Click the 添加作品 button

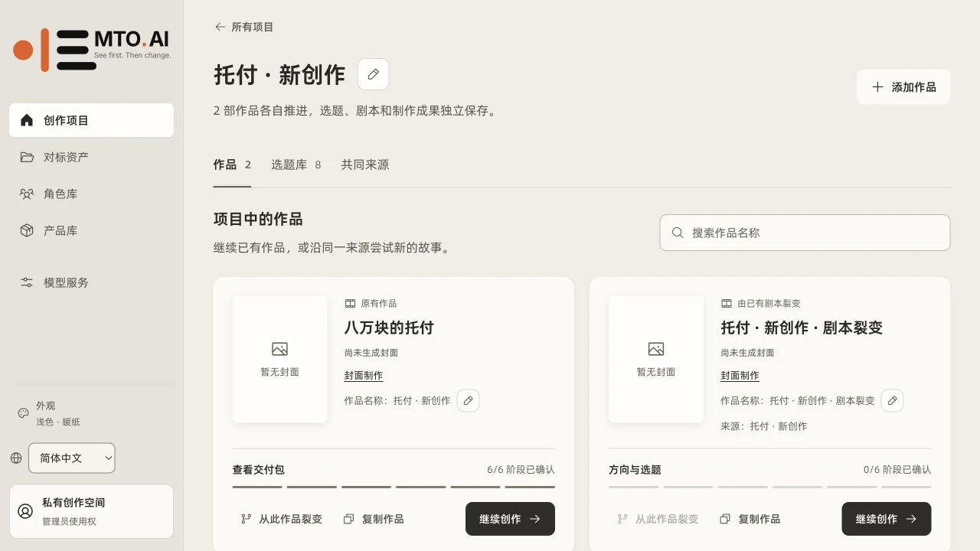[x=903, y=87]
